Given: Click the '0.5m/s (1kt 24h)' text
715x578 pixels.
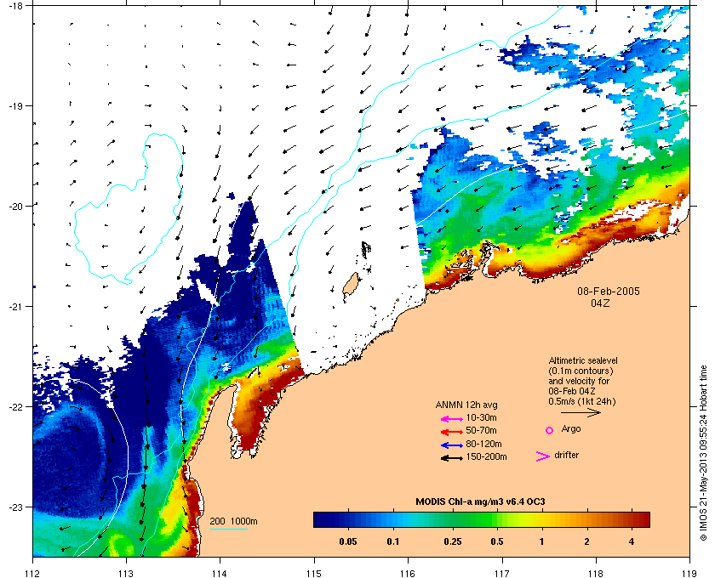Looking at the screenshot, I should tap(582, 401).
